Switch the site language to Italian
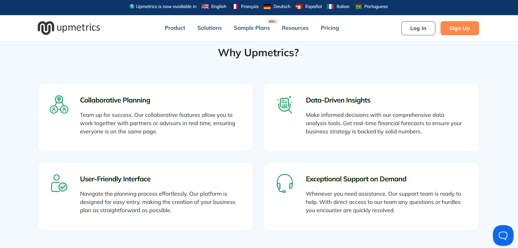 pyautogui.click(x=343, y=7)
